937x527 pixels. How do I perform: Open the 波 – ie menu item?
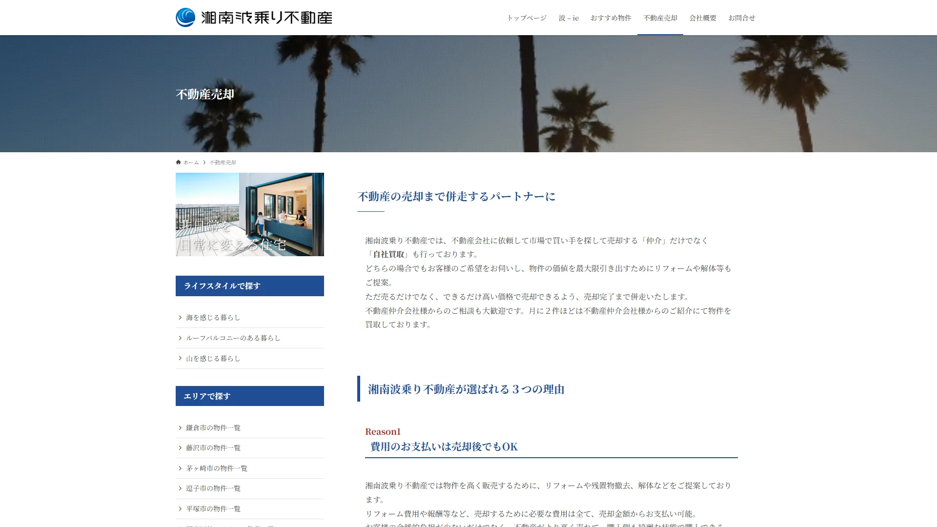(x=569, y=18)
